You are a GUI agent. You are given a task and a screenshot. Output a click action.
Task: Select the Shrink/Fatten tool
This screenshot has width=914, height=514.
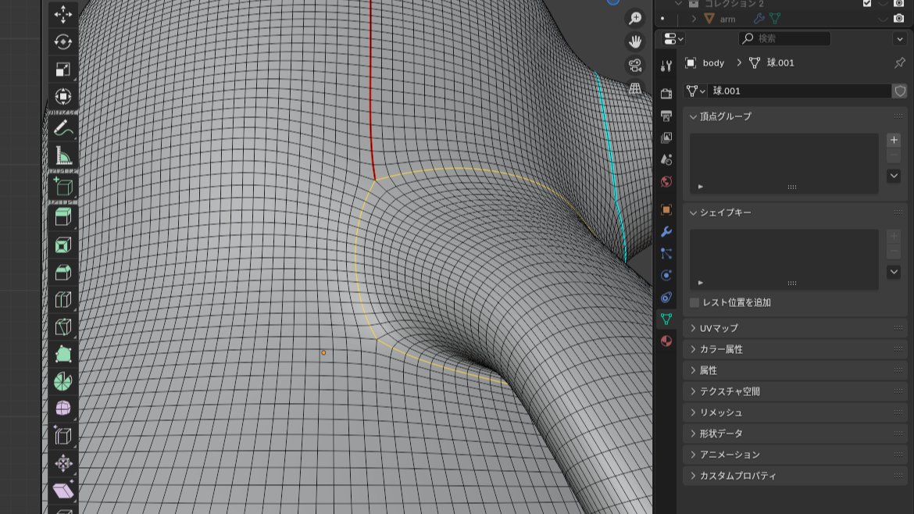point(63,462)
